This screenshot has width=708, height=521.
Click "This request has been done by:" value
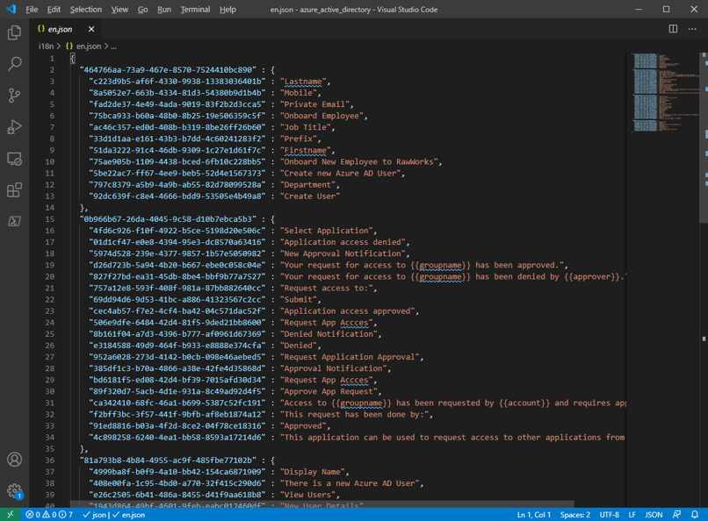click(355, 415)
